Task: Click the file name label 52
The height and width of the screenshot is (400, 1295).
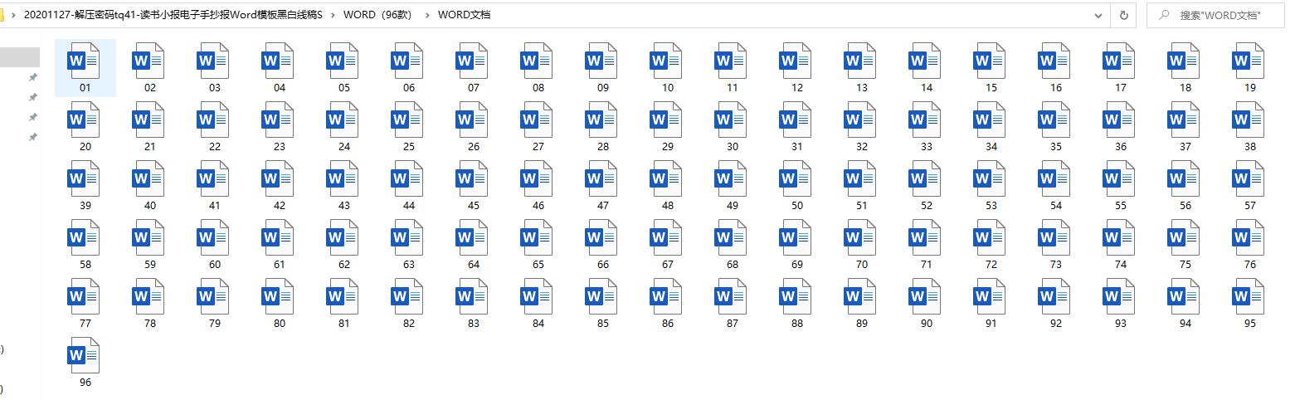Action: 926,206
